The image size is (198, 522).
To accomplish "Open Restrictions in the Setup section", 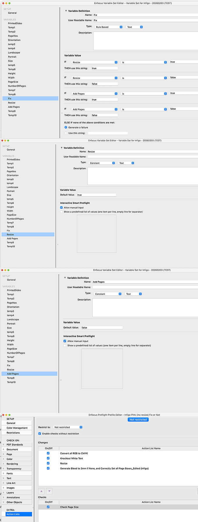I will 13,433.
